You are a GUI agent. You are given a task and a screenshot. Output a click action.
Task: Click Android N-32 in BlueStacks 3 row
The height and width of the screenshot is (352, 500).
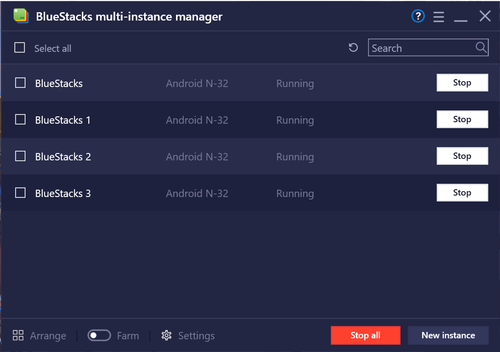[197, 193]
